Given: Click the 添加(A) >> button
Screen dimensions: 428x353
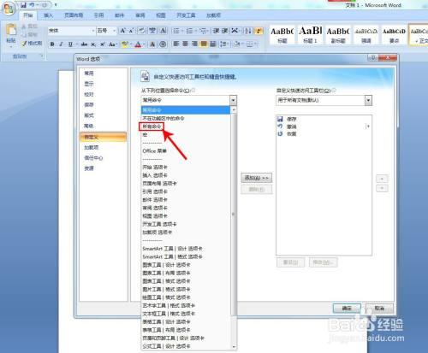Looking at the screenshot, I should [256, 178].
